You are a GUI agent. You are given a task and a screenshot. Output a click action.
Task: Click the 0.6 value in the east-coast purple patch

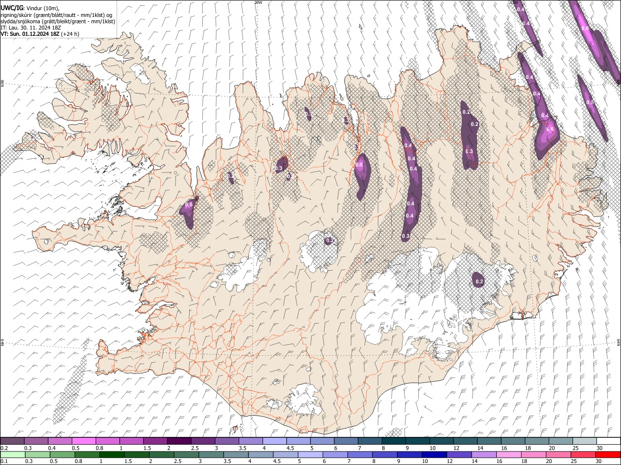point(550,129)
